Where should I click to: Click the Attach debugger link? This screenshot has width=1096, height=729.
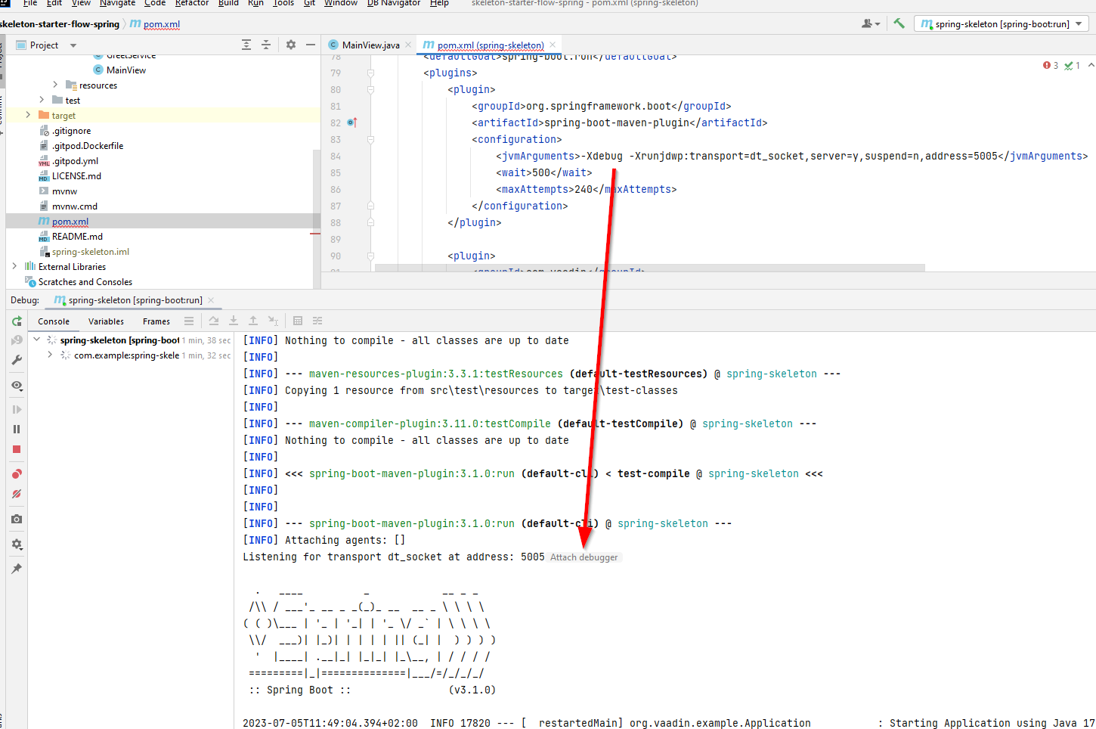pos(584,557)
